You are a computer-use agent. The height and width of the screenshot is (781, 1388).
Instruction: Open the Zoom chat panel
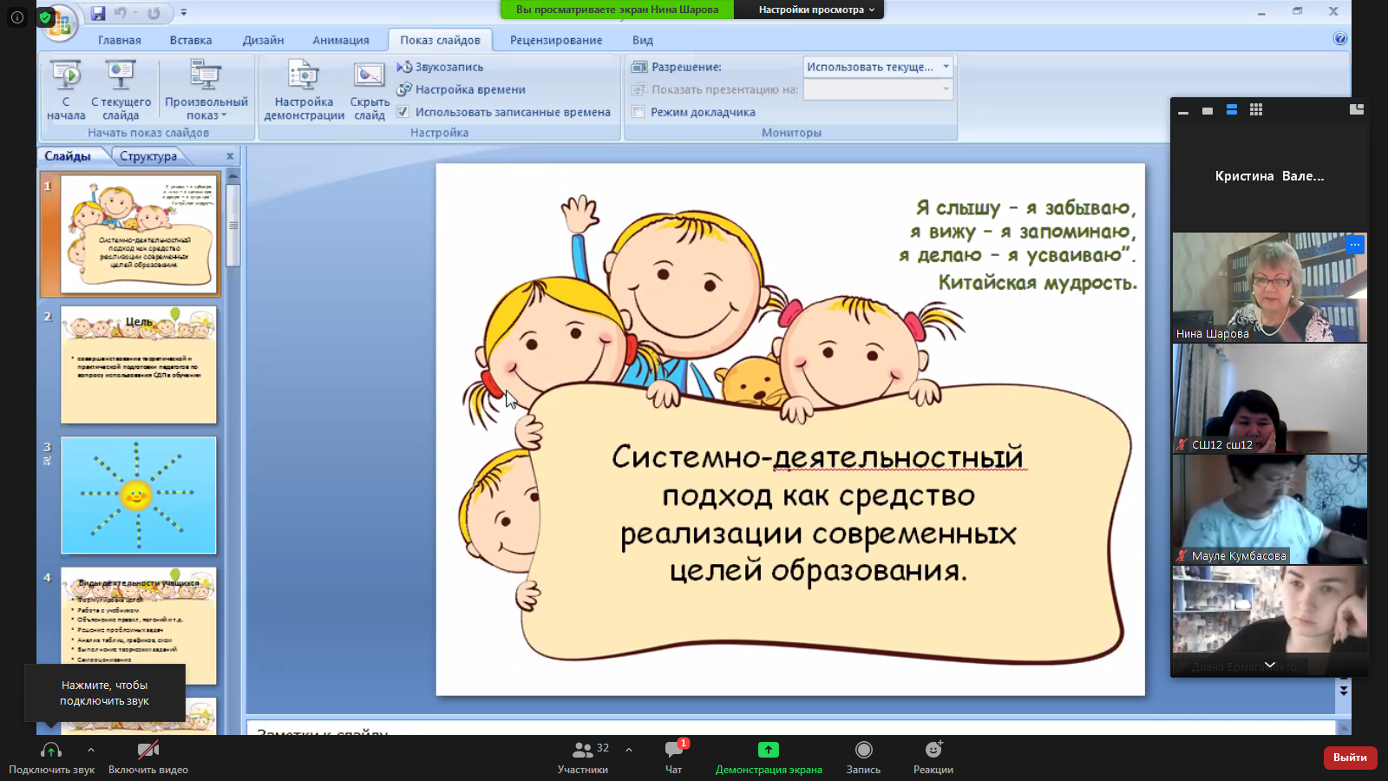[673, 756]
